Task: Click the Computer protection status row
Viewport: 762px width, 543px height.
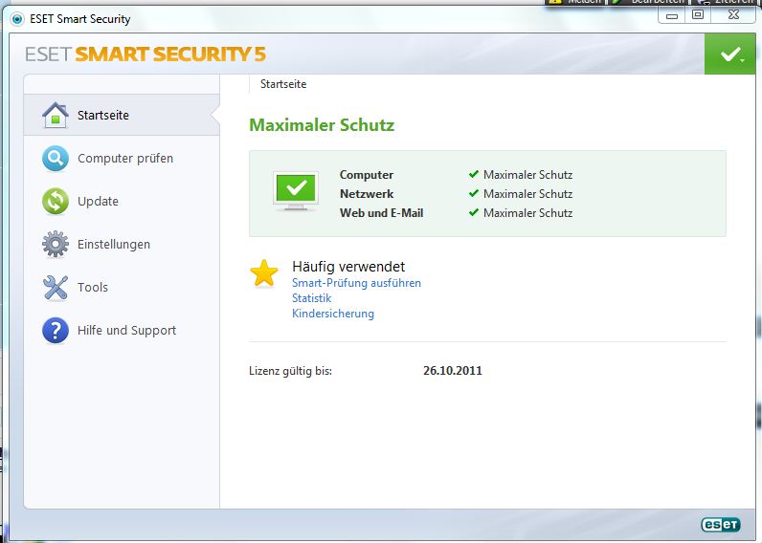Action: pyautogui.click(x=456, y=175)
